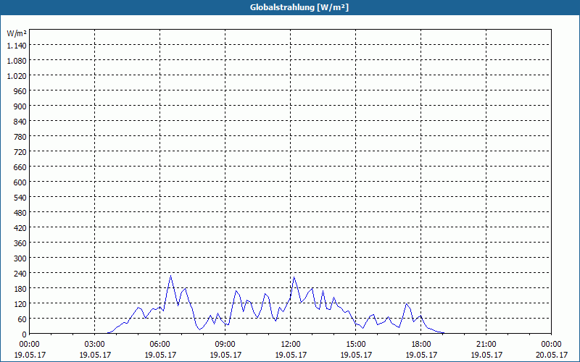The width and height of the screenshot is (580, 362).
Task: Select the 15:00 time axis label
Action: click(x=356, y=345)
